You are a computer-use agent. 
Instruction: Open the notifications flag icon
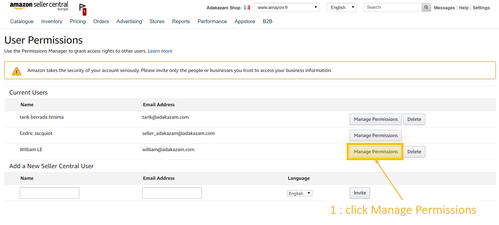click(x=82, y=9)
